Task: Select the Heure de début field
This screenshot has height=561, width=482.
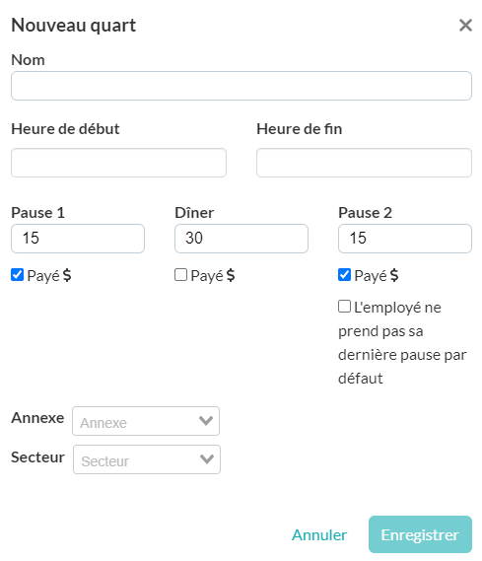Action: point(118,163)
